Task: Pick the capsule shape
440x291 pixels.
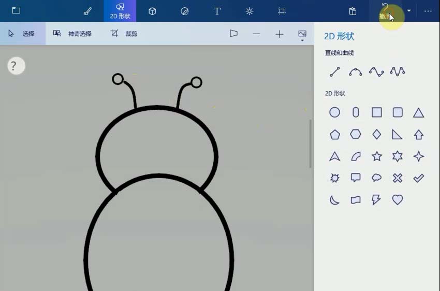Action: point(356,112)
